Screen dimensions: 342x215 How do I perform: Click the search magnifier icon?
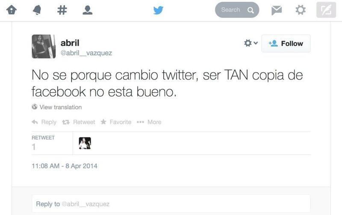click(251, 10)
